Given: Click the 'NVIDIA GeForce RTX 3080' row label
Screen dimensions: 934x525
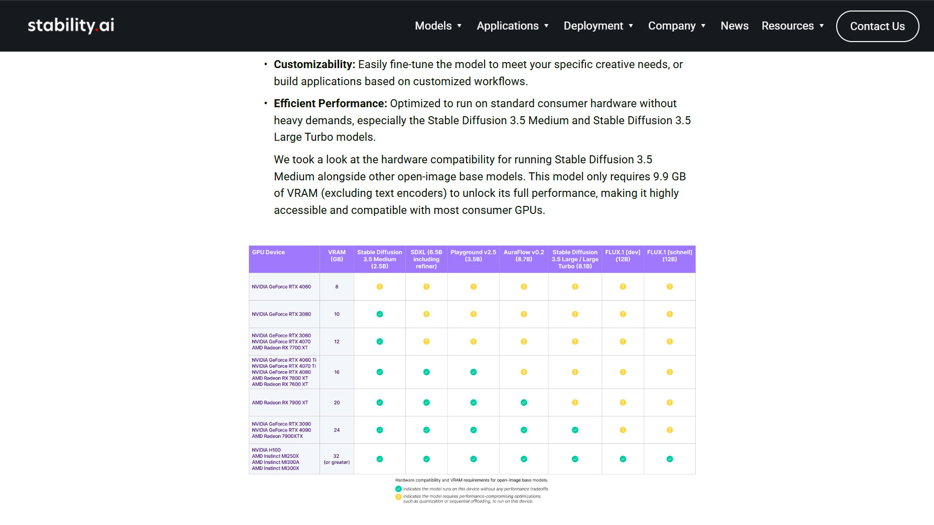Looking at the screenshot, I should [x=281, y=315].
